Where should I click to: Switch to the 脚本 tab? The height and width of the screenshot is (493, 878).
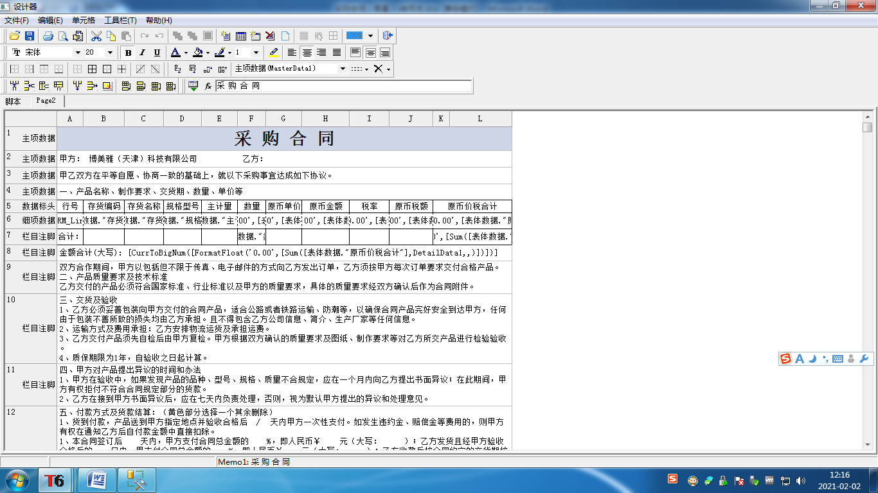[13, 101]
